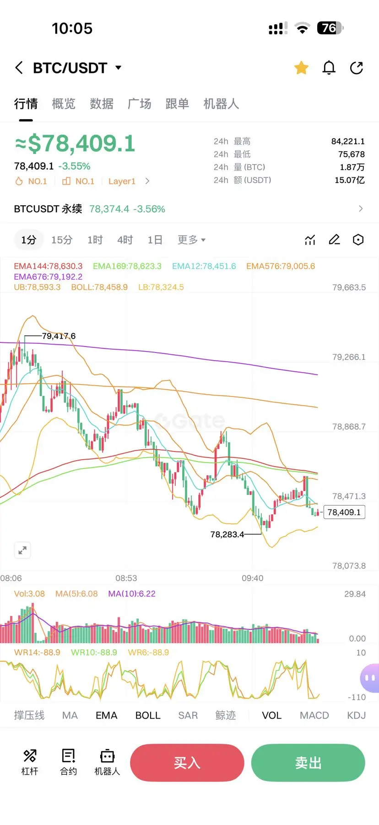Tap the EMA676:79,192.2 legend
379x825 pixels.
tap(48, 277)
